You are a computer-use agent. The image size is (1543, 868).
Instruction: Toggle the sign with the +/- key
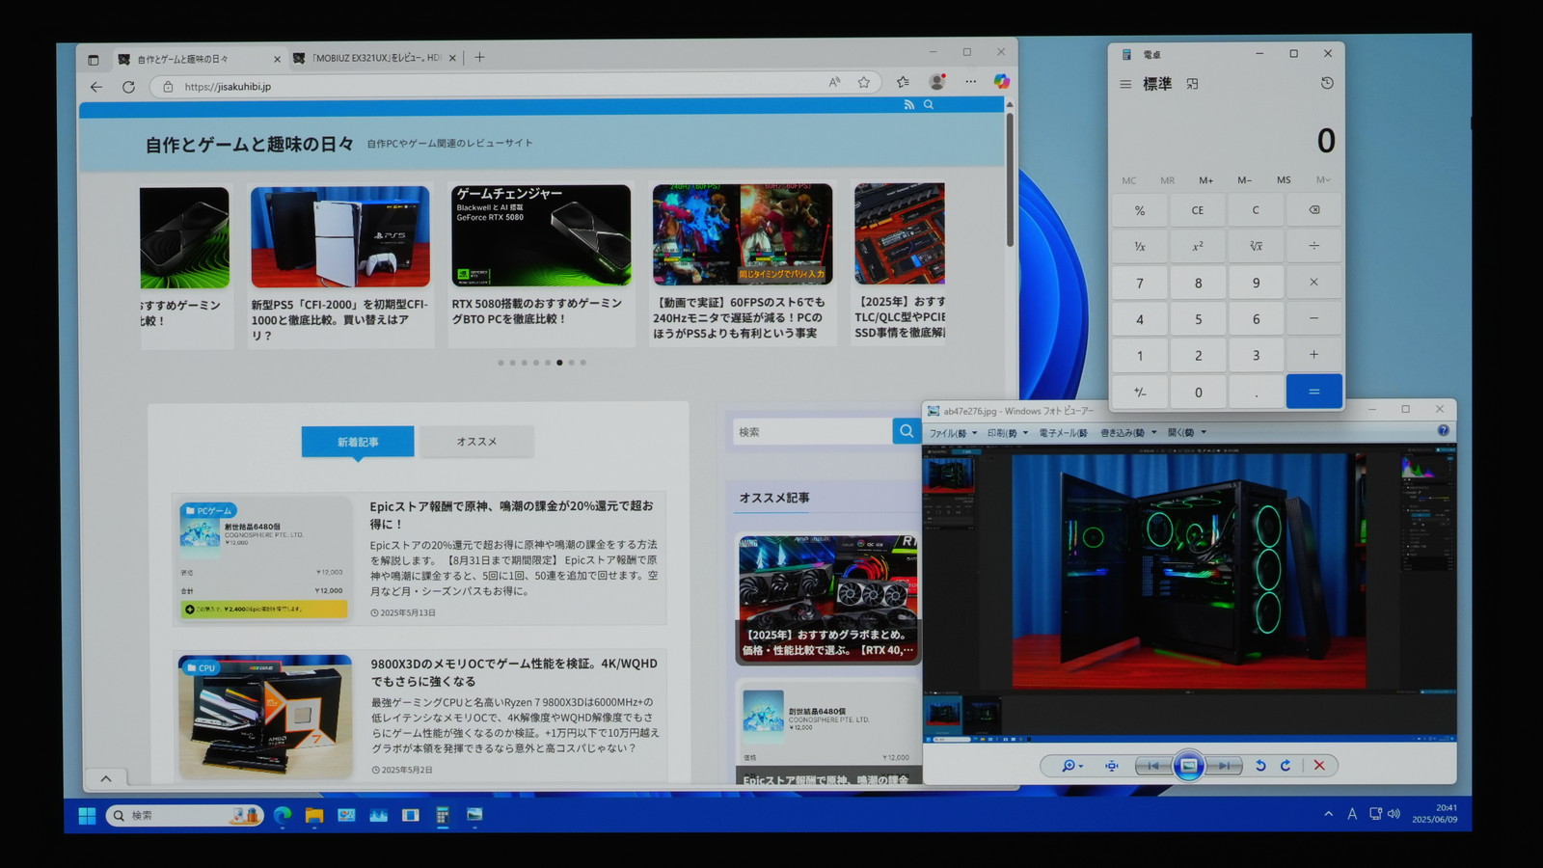(x=1140, y=393)
